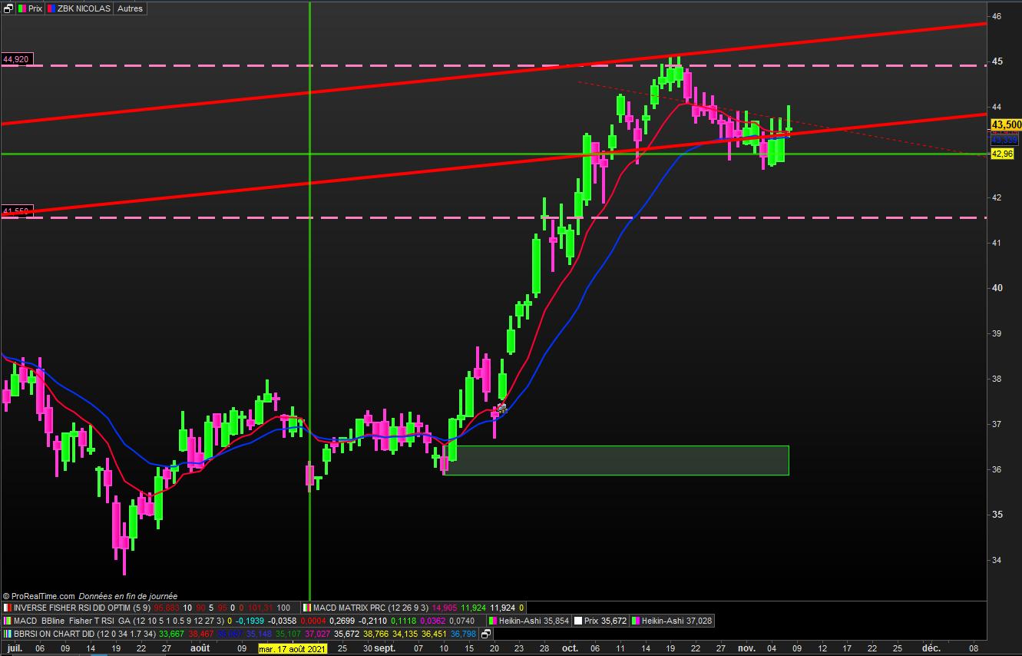Click the mar. 17 août 2021 date marker

point(293,649)
